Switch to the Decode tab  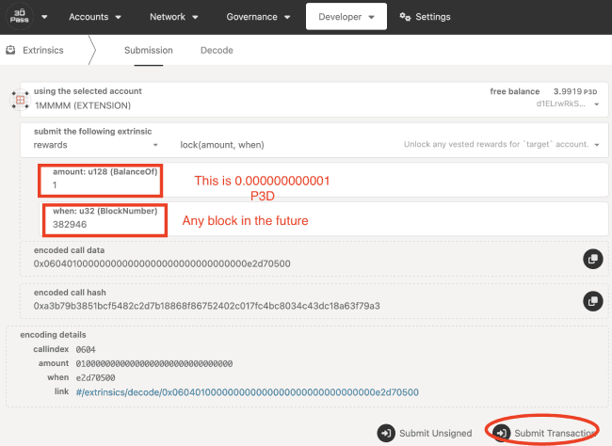pos(217,50)
